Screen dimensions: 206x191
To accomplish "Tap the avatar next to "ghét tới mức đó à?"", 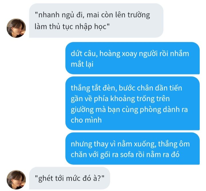I will click(16, 180).
